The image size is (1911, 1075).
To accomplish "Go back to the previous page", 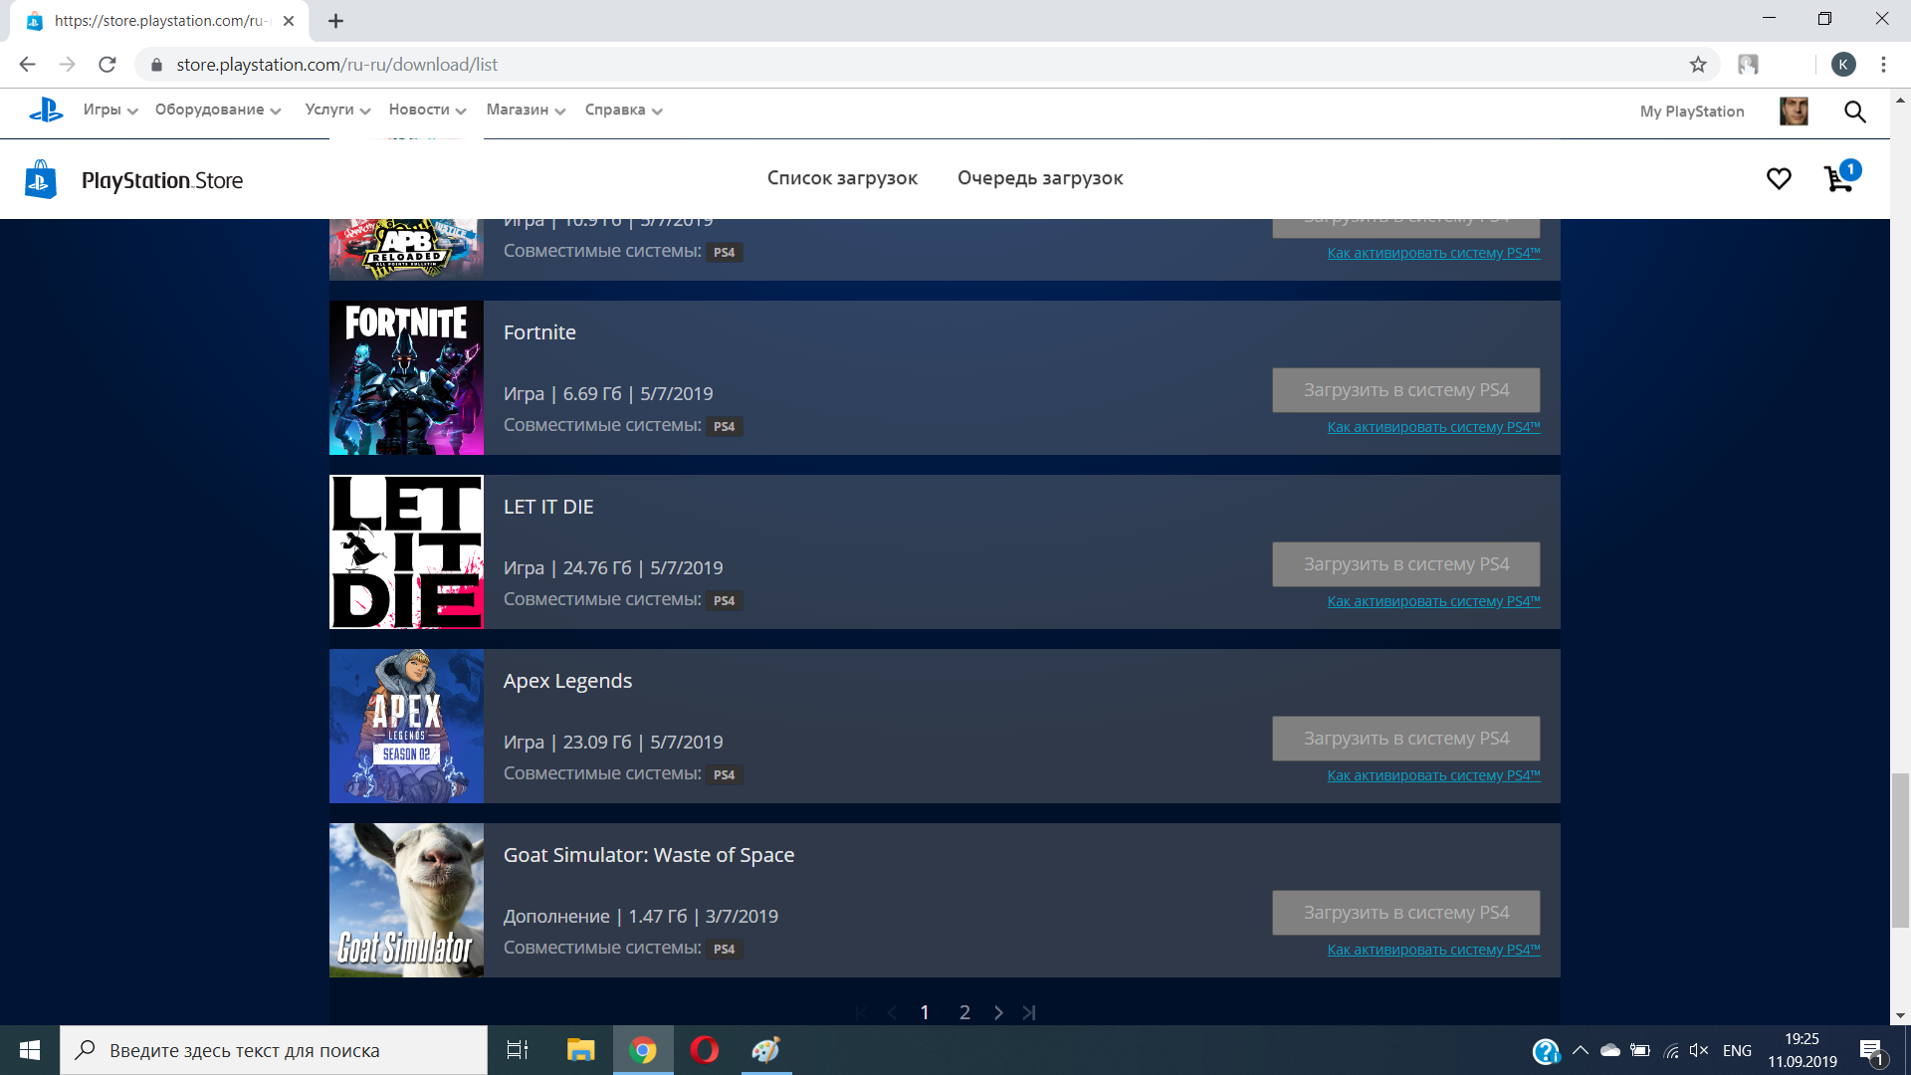I will (x=28, y=65).
